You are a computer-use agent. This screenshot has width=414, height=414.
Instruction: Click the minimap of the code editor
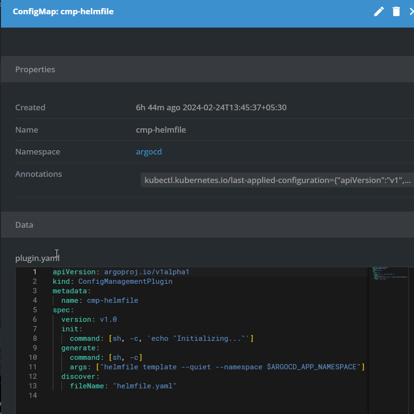click(x=390, y=276)
